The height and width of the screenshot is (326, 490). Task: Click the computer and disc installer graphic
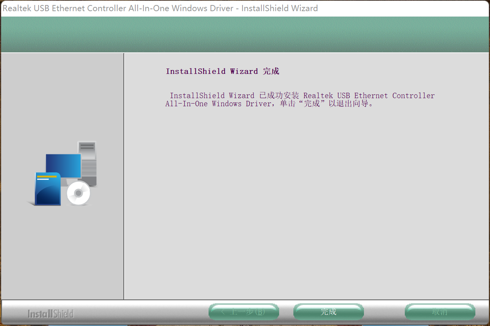click(x=62, y=173)
